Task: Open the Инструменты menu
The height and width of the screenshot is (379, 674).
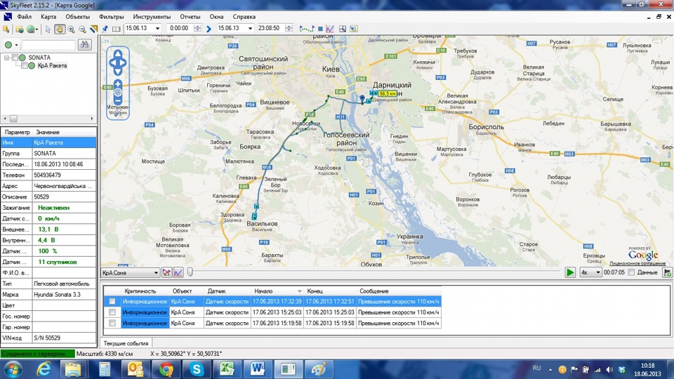Action: click(152, 17)
